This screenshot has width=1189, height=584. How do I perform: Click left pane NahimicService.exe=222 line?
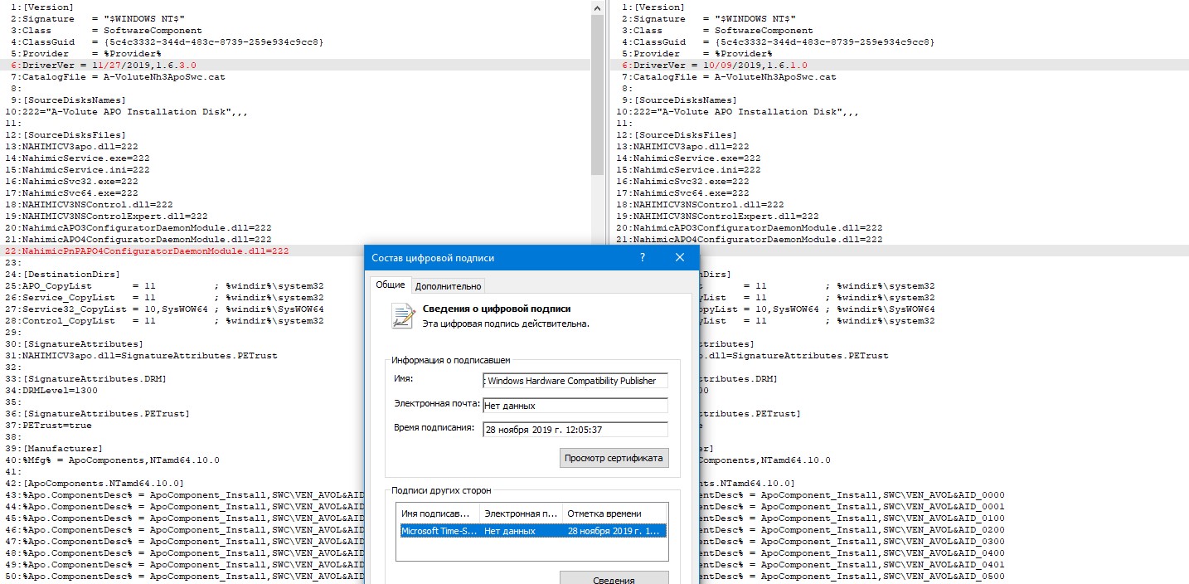click(x=89, y=158)
